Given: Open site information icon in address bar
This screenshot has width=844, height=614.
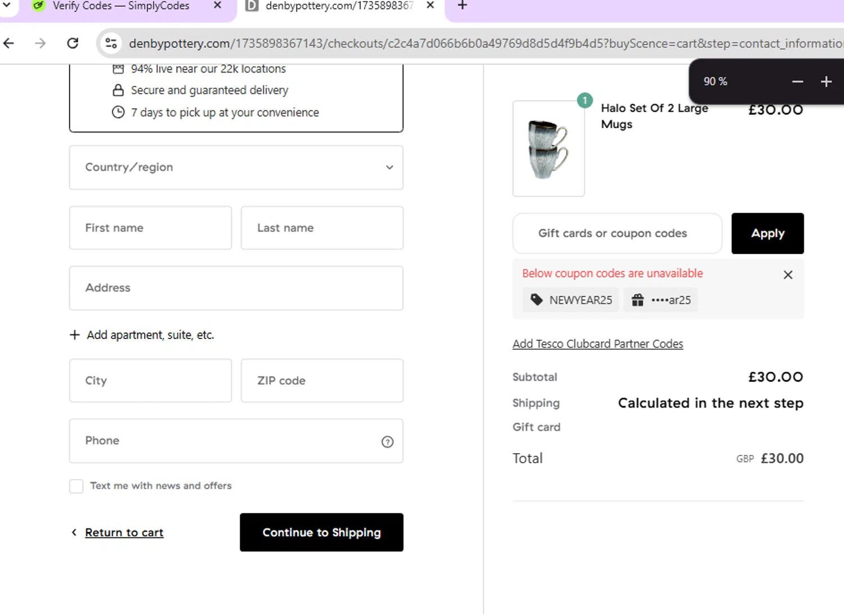Looking at the screenshot, I should click(111, 43).
